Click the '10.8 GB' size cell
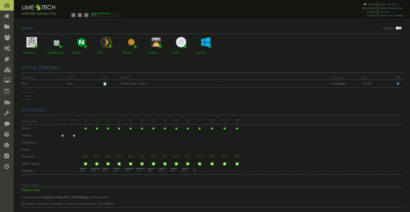Image resolution: width=410 pixels, height=212 pixels. tap(367, 84)
